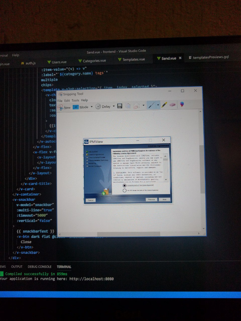Open the DEBUG CONSOLE panel tab
241x321 pixels.
40,267
